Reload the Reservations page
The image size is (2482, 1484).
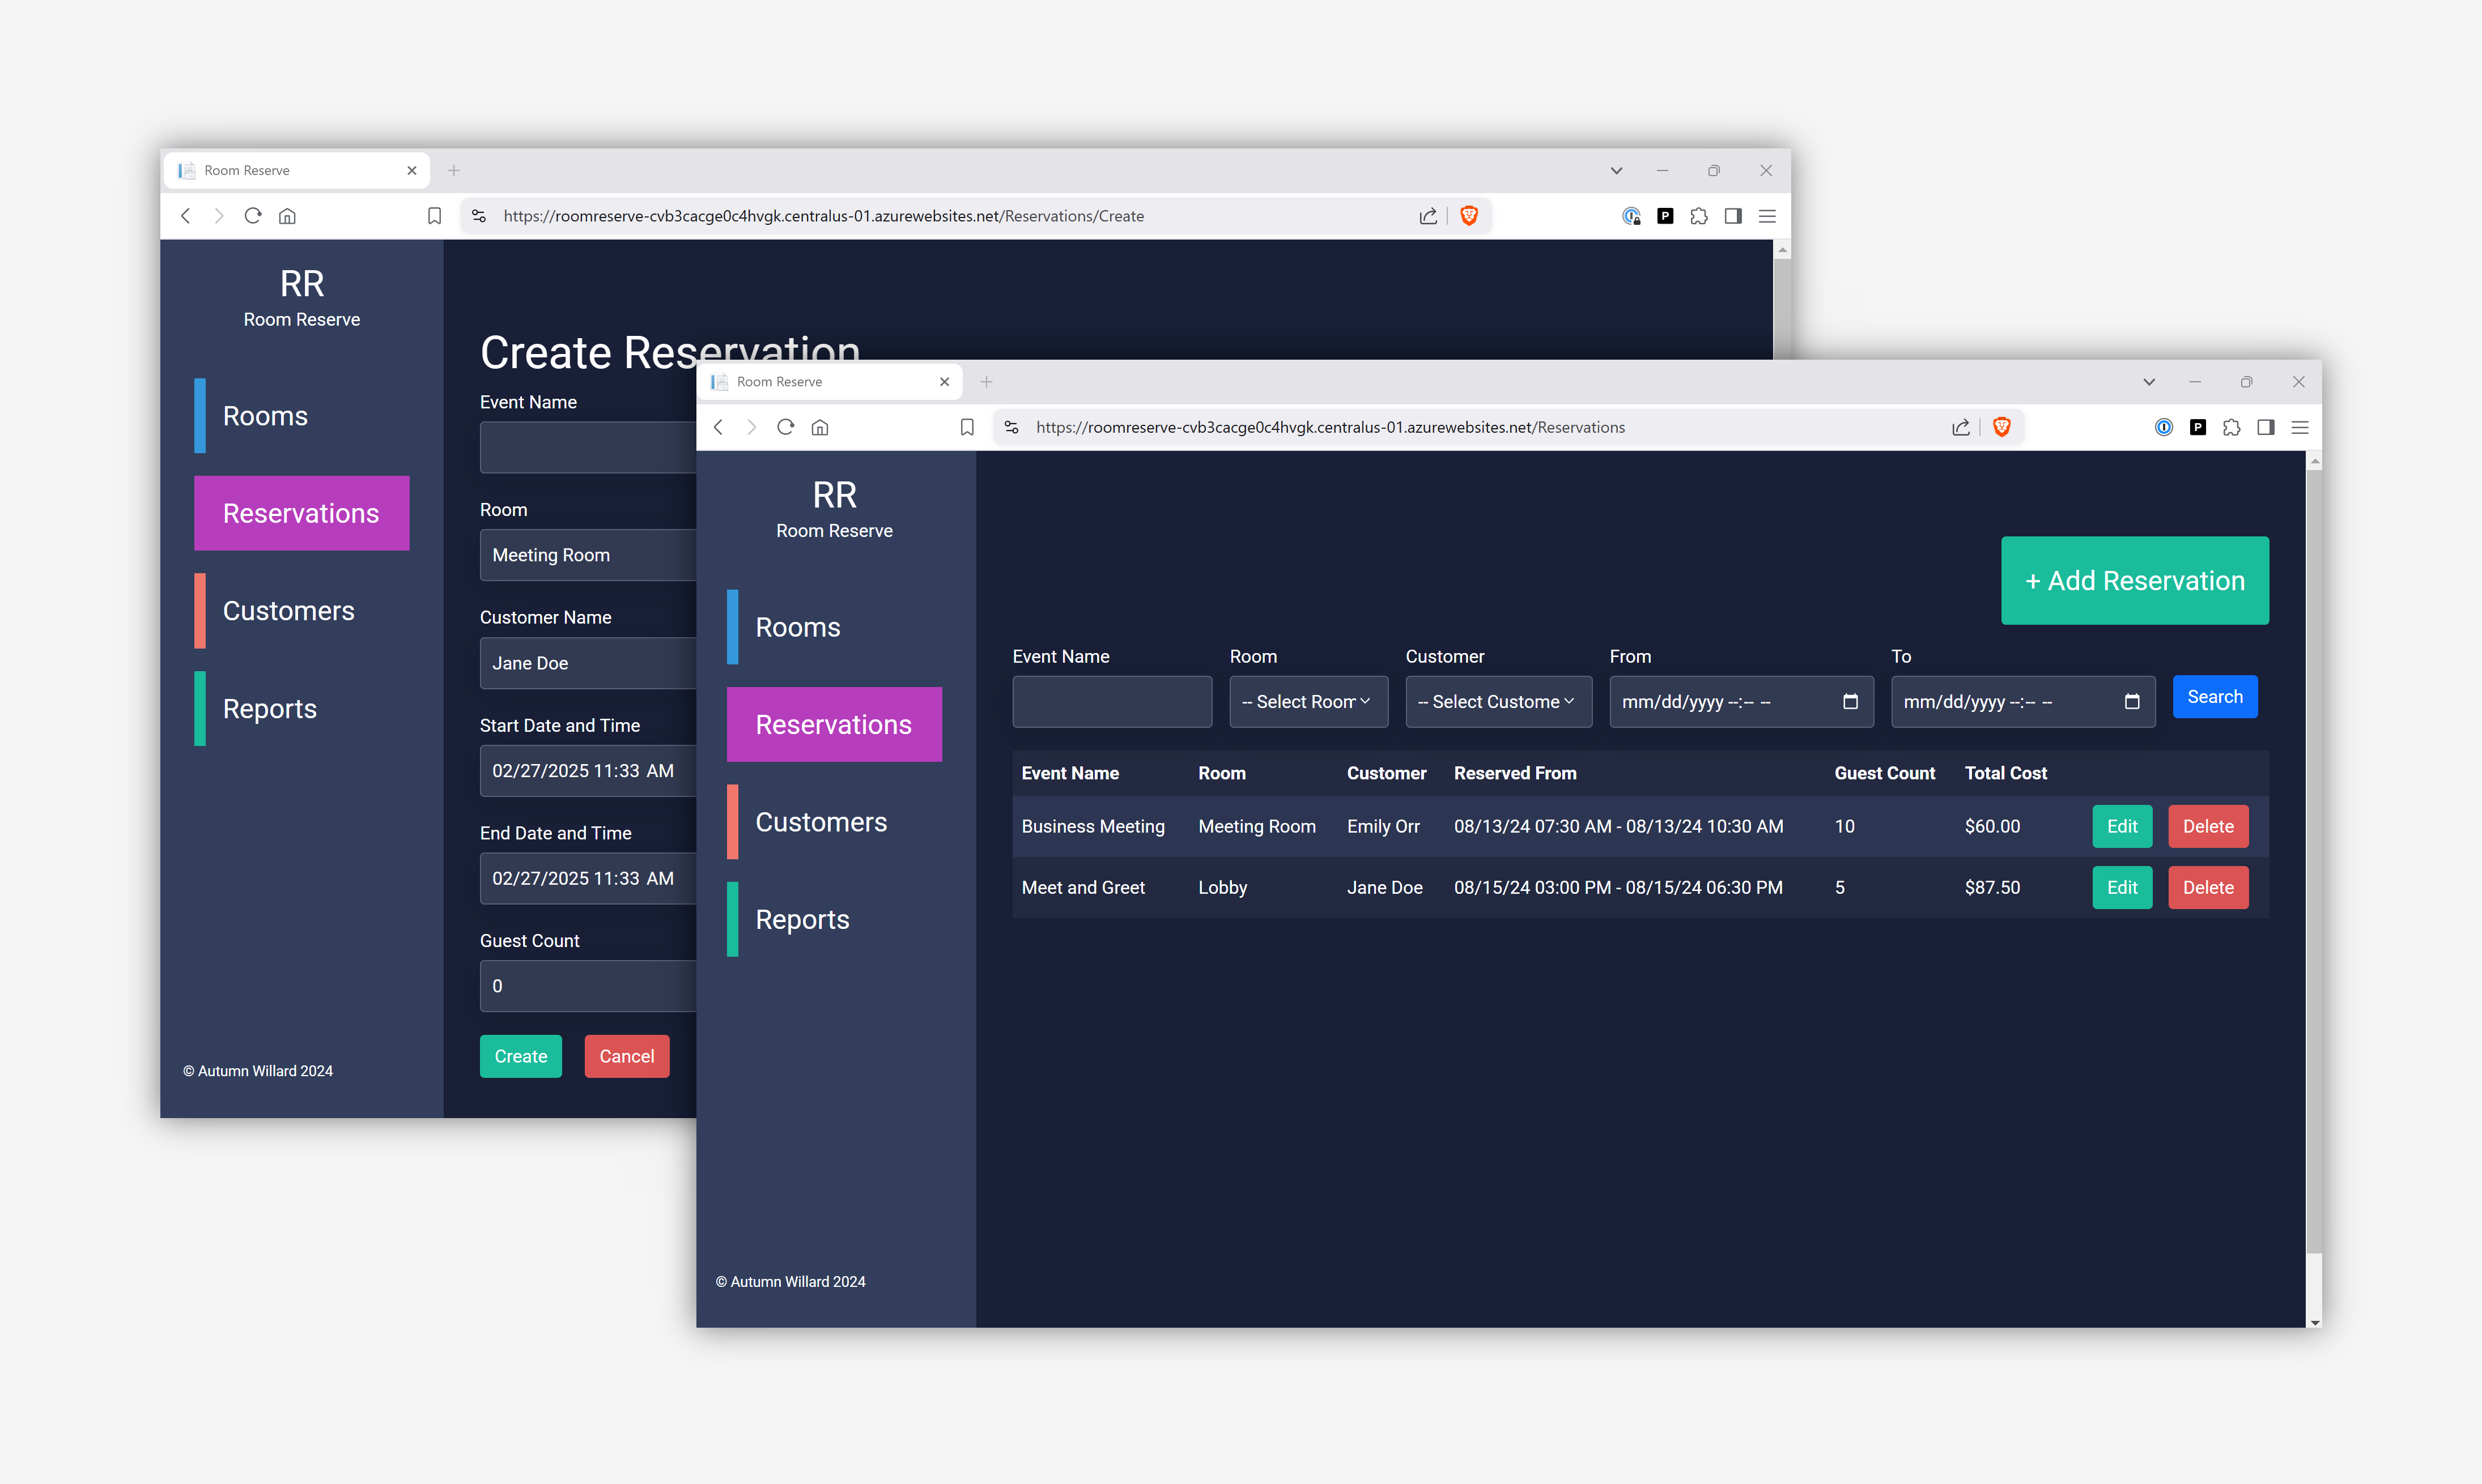click(x=785, y=427)
